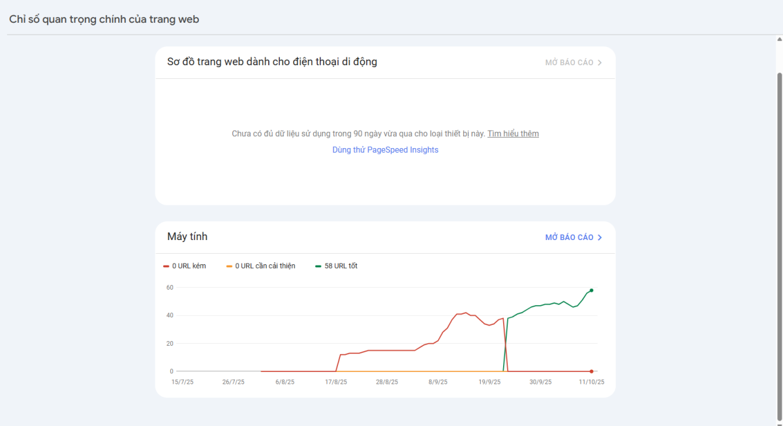Click Dùng thử PageSpeed Insights link
Viewport: 783px width, 426px height.
point(385,150)
